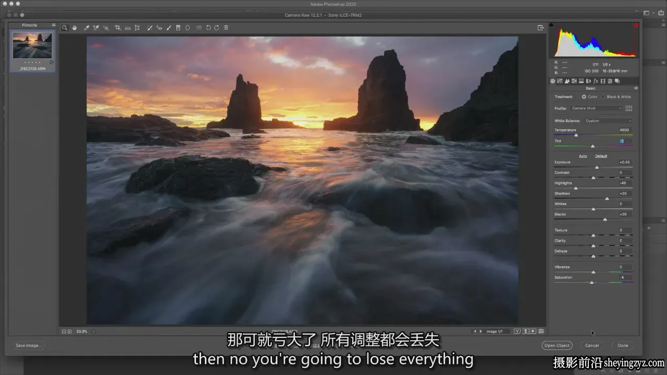Screen dimensions: 667x375
Task: Click Default tone settings link
Action: [x=601, y=156]
